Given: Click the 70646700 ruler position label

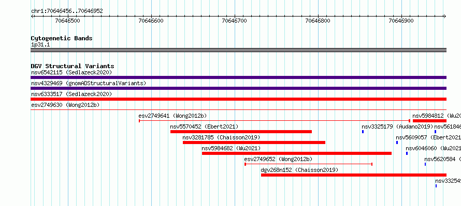Looking at the screenshot, I should [235, 21].
